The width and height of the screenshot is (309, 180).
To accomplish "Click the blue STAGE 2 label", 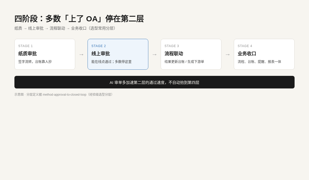I will 99,46.
